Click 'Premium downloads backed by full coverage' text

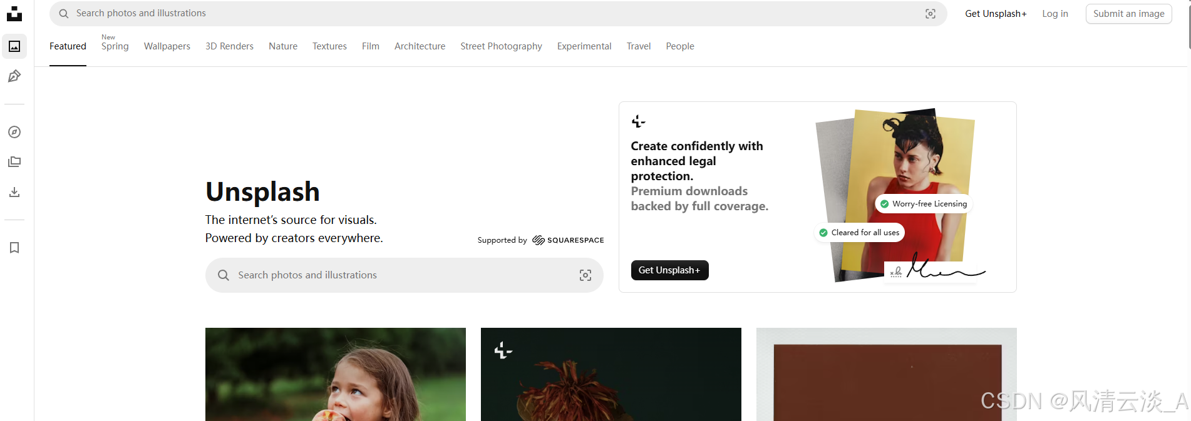coord(699,198)
